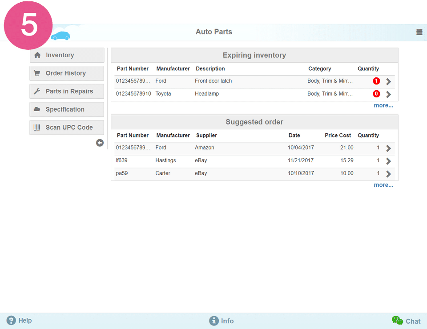Click the Help question mark icon
Viewport: 427px width, 329px height.
point(11,320)
